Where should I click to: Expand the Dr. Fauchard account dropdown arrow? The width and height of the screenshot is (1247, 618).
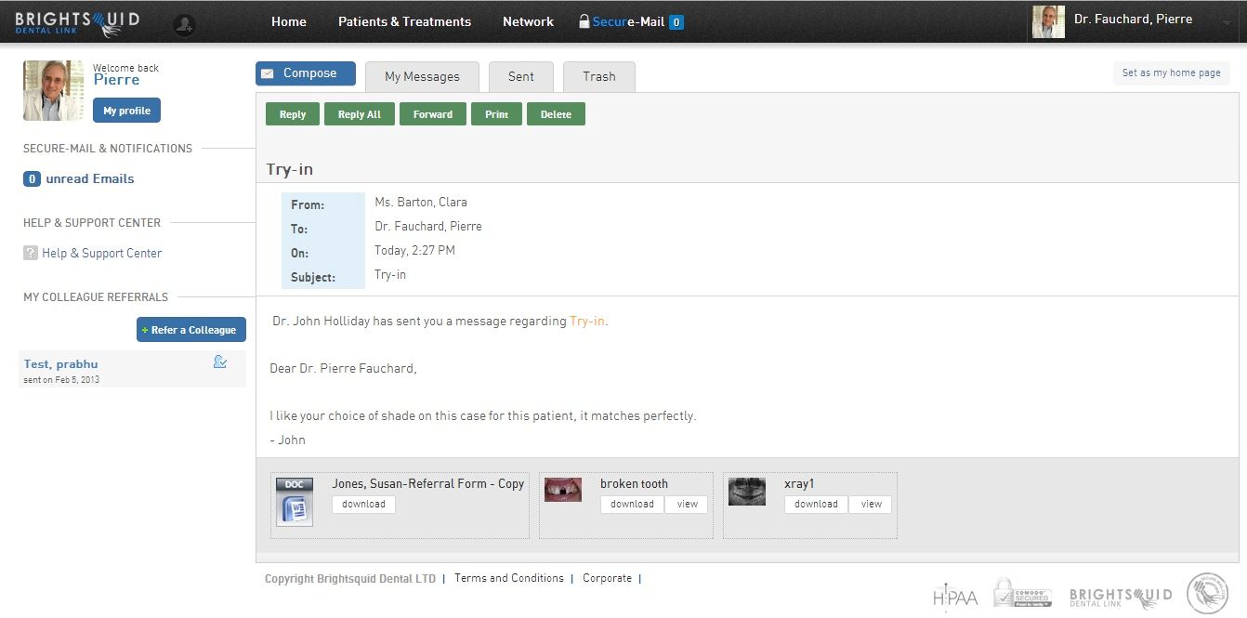tap(1227, 22)
